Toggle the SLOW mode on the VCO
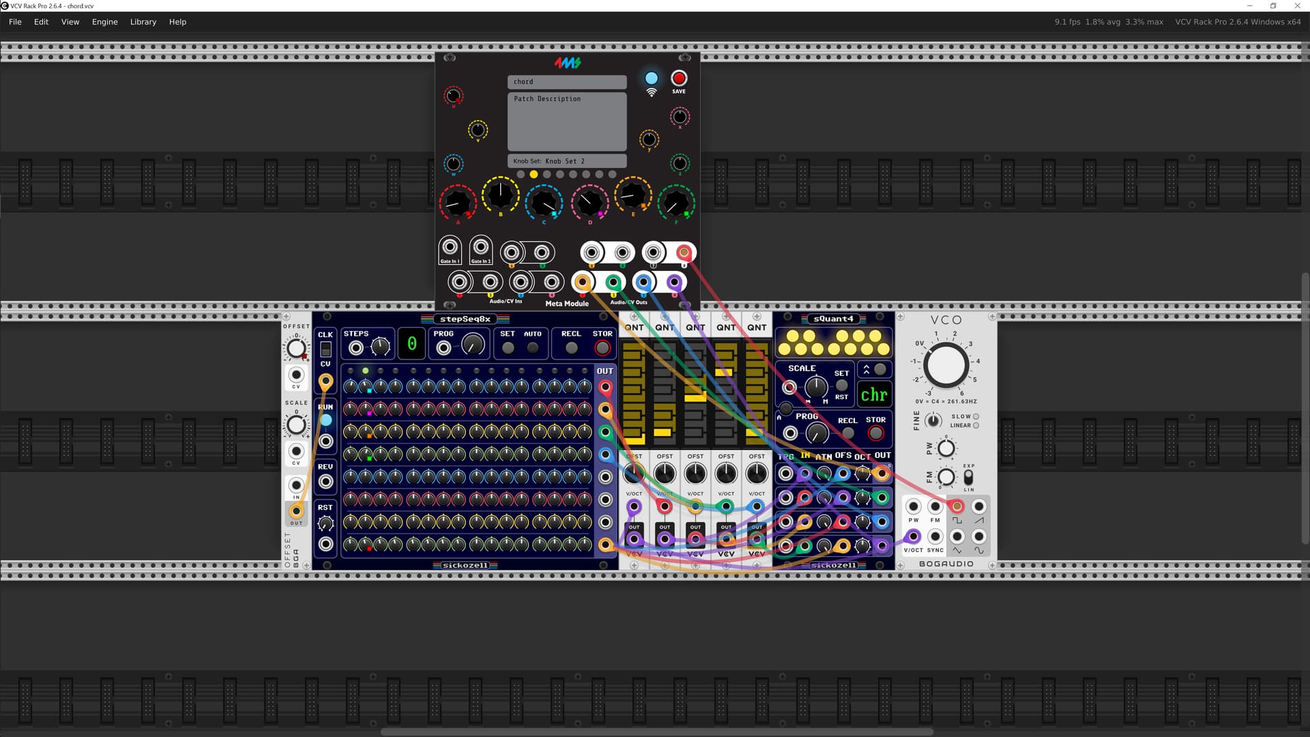1310x737 pixels. [x=976, y=416]
